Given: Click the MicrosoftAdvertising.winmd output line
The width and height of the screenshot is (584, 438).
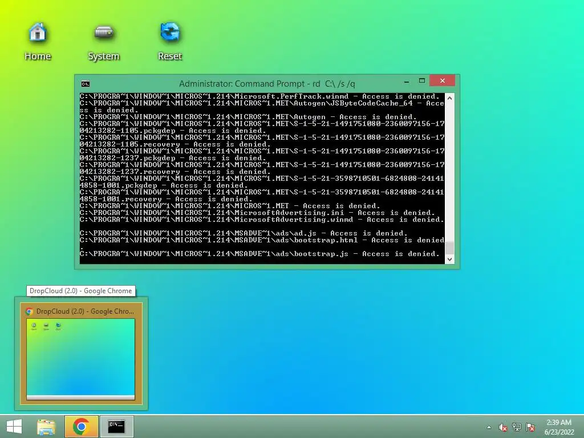Looking at the screenshot, I should (262, 220).
